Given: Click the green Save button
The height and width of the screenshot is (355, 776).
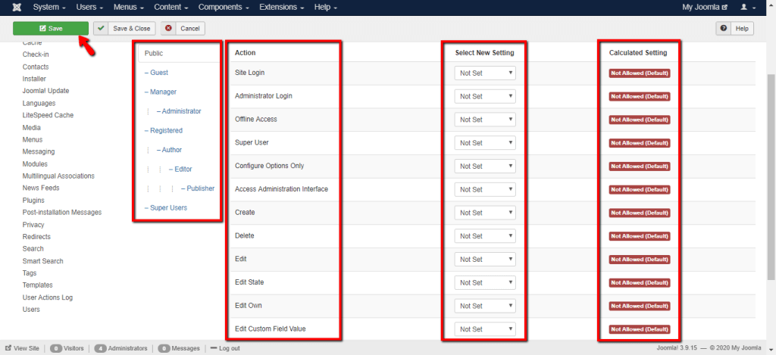Looking at the screenshot, I should 51,29.
